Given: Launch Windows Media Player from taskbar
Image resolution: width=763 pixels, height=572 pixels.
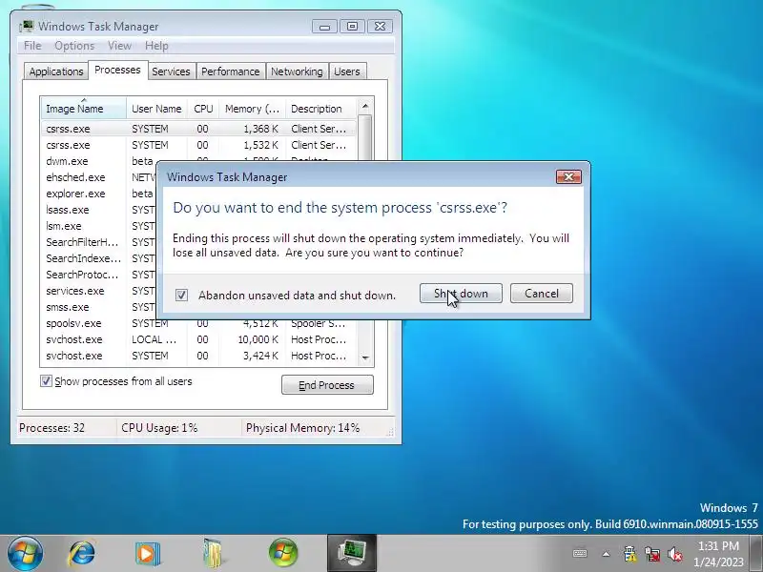Looking at the screenshot, I should (x=148, y=554).
